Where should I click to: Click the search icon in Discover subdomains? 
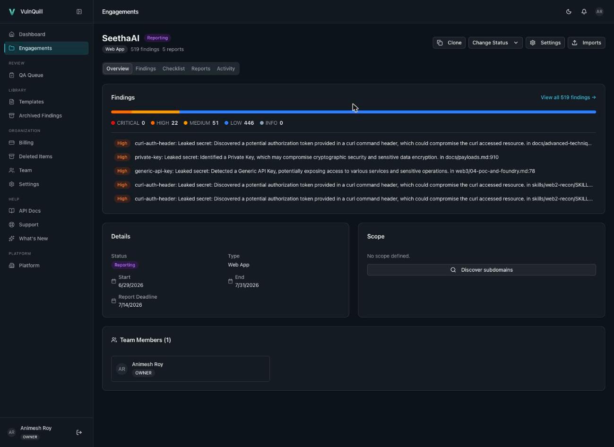coord(453,270)
